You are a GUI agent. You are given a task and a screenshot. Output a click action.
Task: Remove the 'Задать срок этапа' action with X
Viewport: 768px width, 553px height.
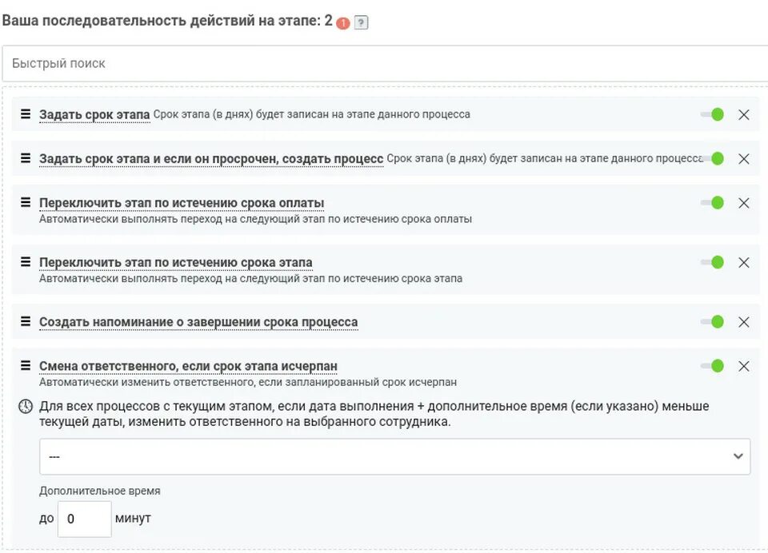coord(743,114)
